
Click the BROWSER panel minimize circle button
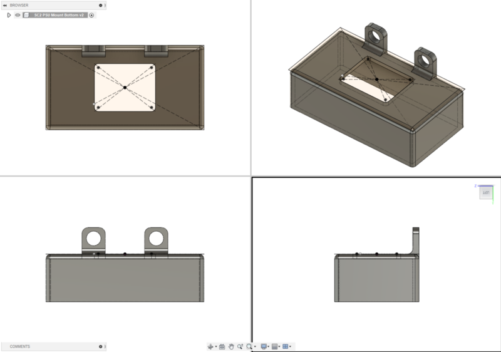tap(101, 6)
